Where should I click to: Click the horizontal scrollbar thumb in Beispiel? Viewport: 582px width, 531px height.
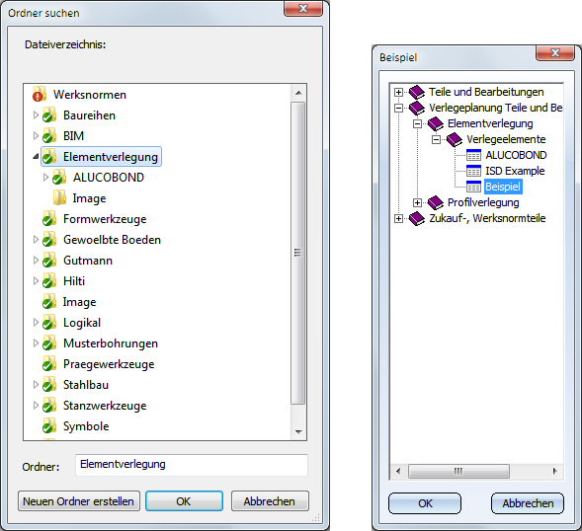458,472
